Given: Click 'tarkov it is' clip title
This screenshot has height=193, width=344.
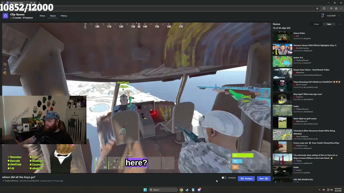Looking at the screenshot, I should tap(298, 58).
